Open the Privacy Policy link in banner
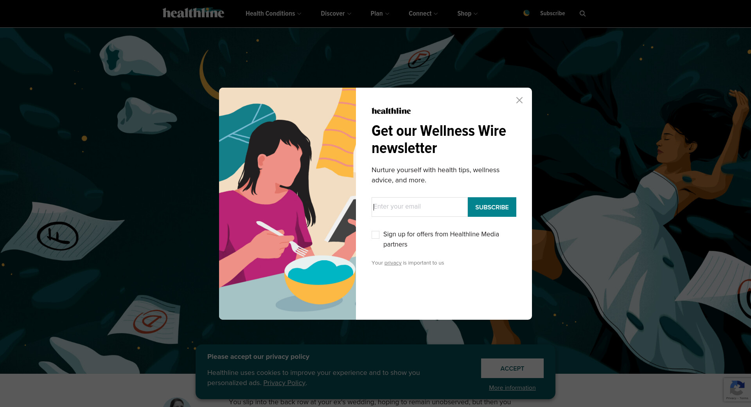Image resolution: width=751 pixels, height=407 pixels. (x=284, y=383)
